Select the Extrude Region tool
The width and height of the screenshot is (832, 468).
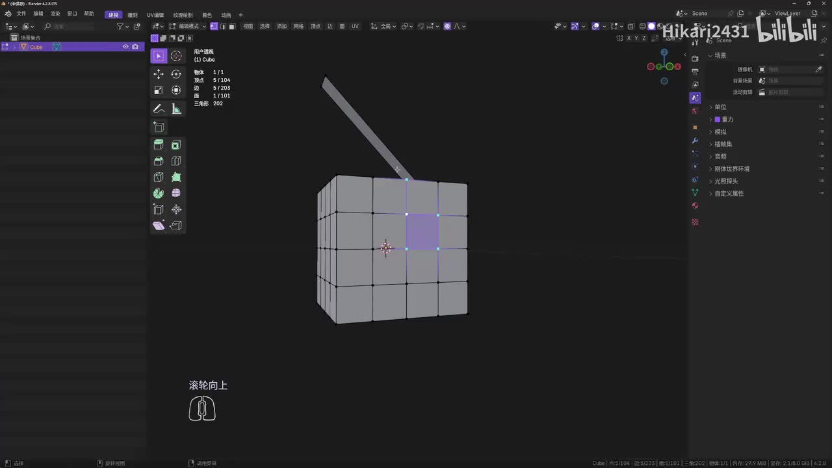click(x=159, y=145)
